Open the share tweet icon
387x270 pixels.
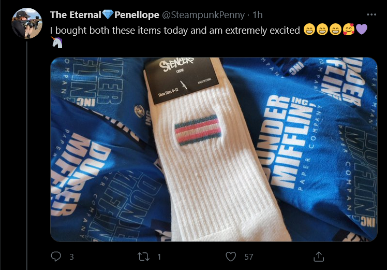click(318, 257)
